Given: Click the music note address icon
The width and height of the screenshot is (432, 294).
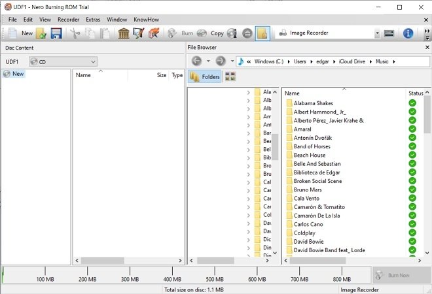Looking at the screenshot, I should 241,61.
